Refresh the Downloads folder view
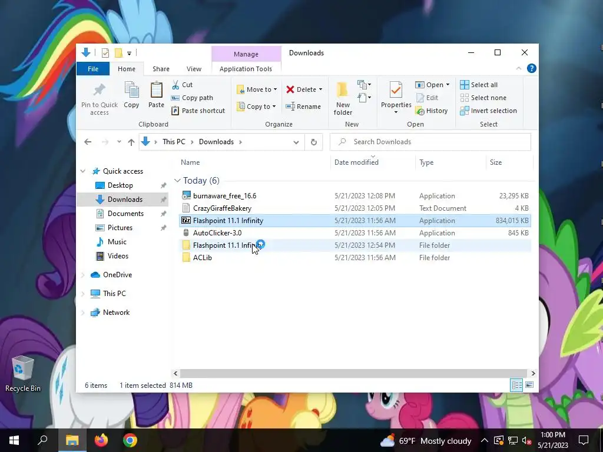This screenshot has height=452, width=603. tap(314, 142)
